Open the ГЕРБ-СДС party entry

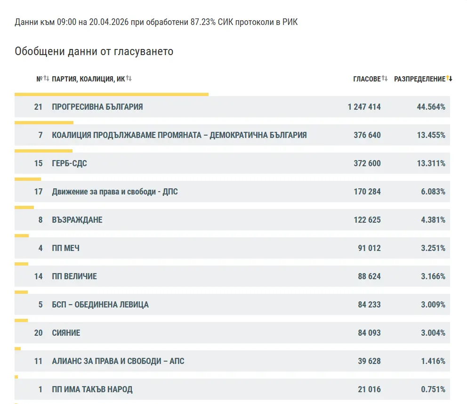tap(69, 163)
